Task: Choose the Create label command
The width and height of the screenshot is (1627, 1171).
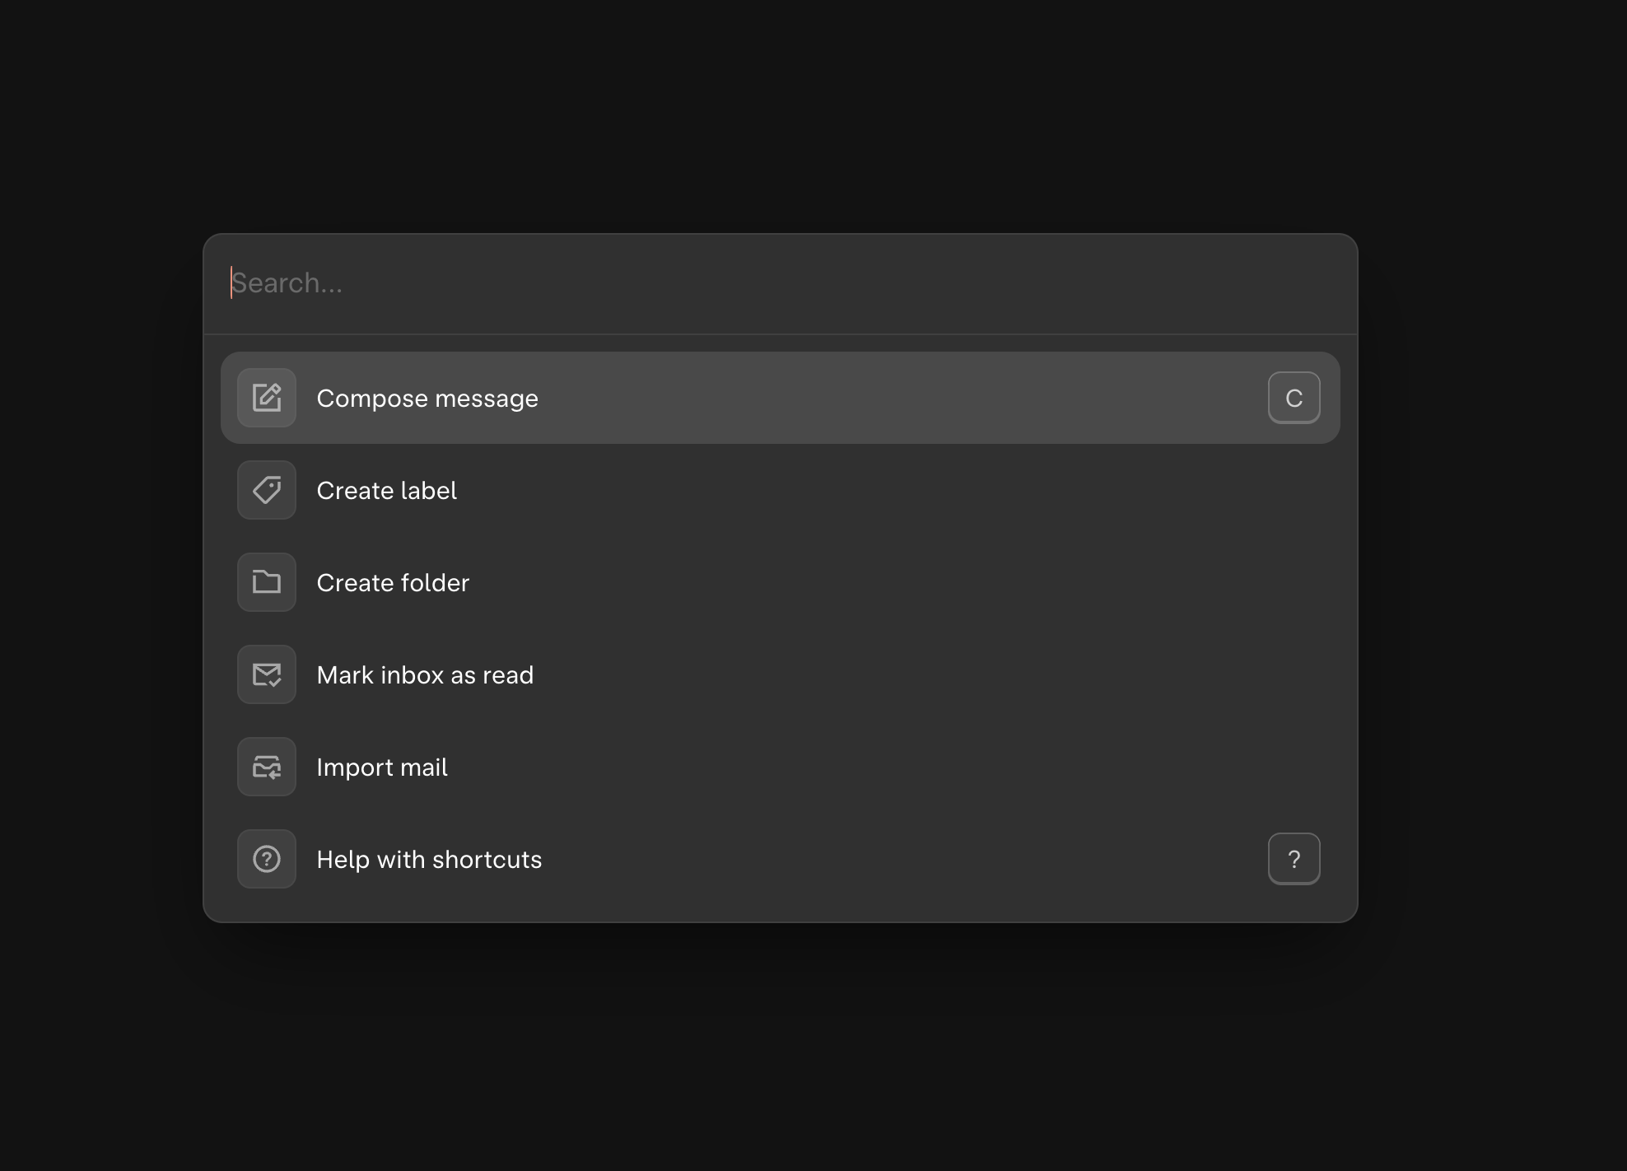Action: (x=780, y=490)
